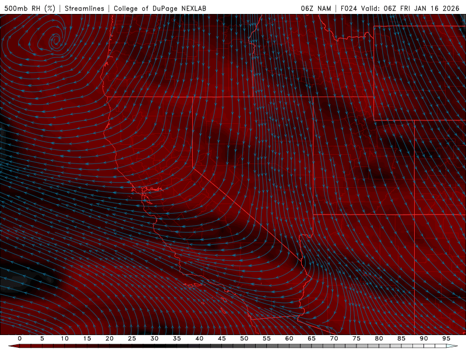
Task: Click the "80" color scale label
Action: pos(379,339)
